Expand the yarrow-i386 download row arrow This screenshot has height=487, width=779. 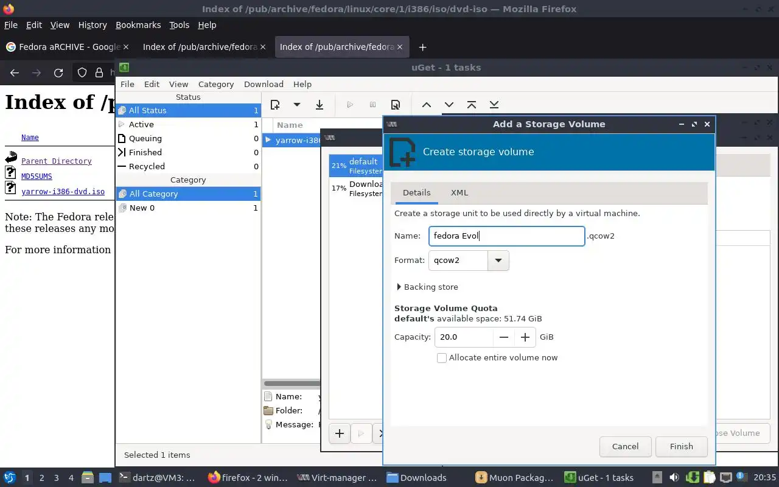(268, 140)
